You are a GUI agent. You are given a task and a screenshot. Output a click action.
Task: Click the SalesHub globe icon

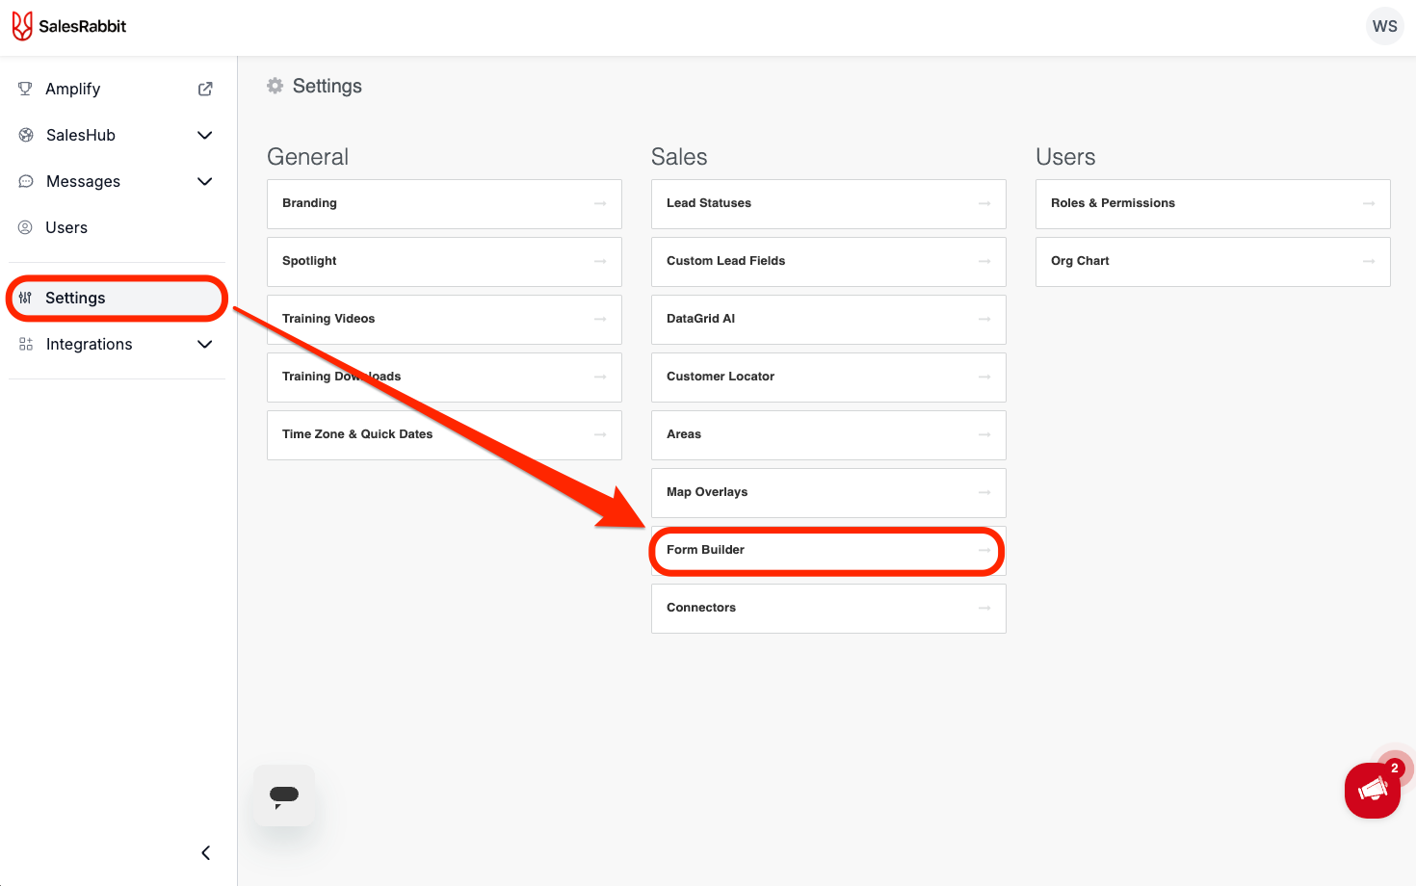26,135
